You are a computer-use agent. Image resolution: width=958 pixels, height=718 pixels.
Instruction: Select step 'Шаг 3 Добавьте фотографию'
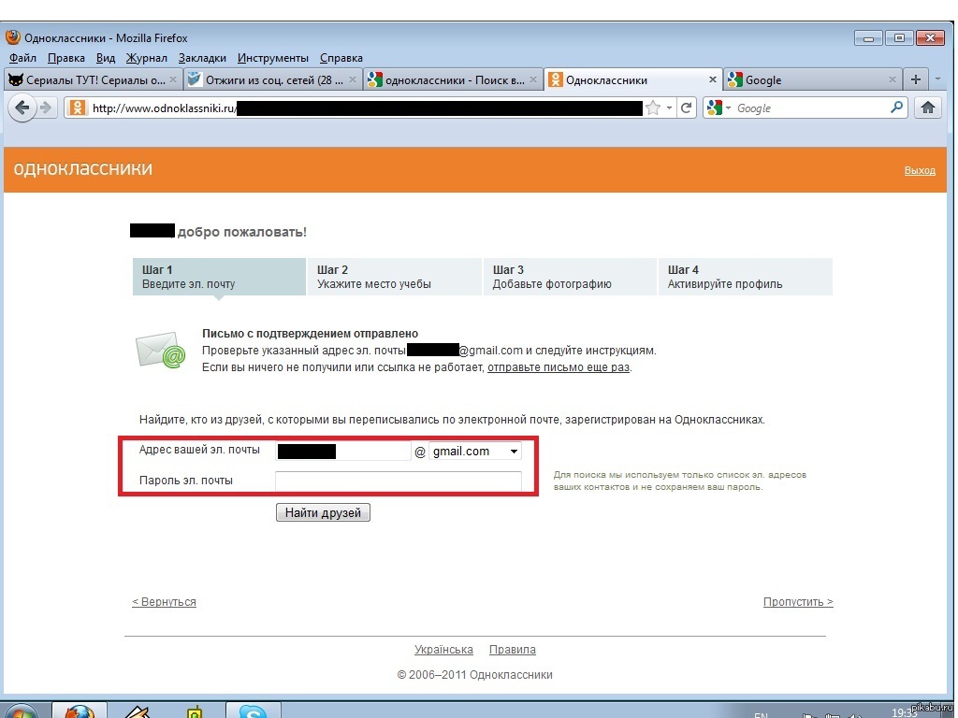click(x=570, y=277)
